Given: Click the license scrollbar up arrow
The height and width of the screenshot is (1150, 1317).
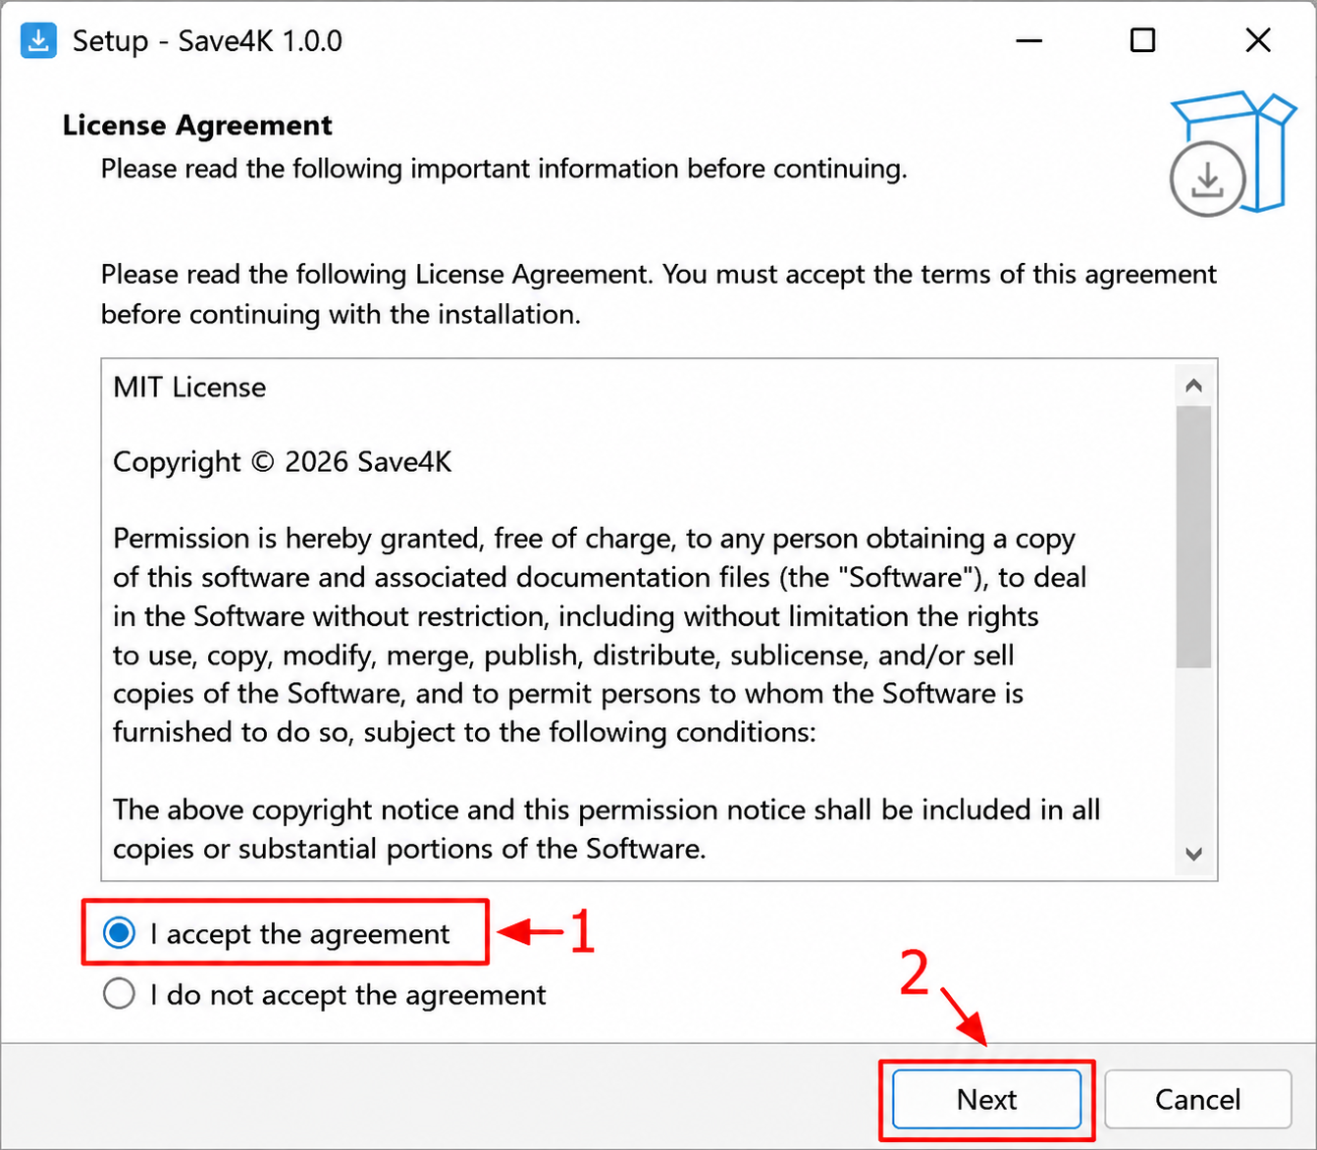Looking at the screenshot, I should tap(1193, 386).
